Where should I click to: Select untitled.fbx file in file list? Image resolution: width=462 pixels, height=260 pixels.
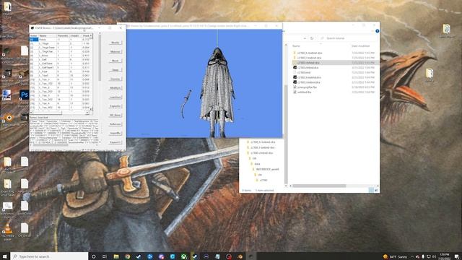[x=304, y=92]
